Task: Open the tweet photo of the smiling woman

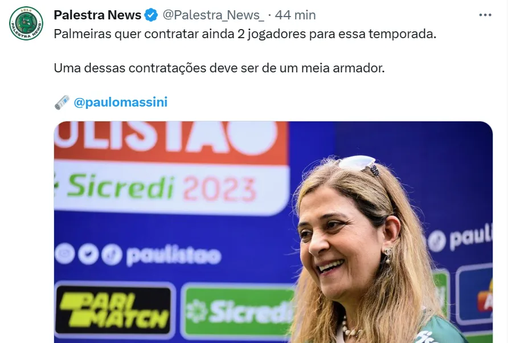Action: [273, 232]
